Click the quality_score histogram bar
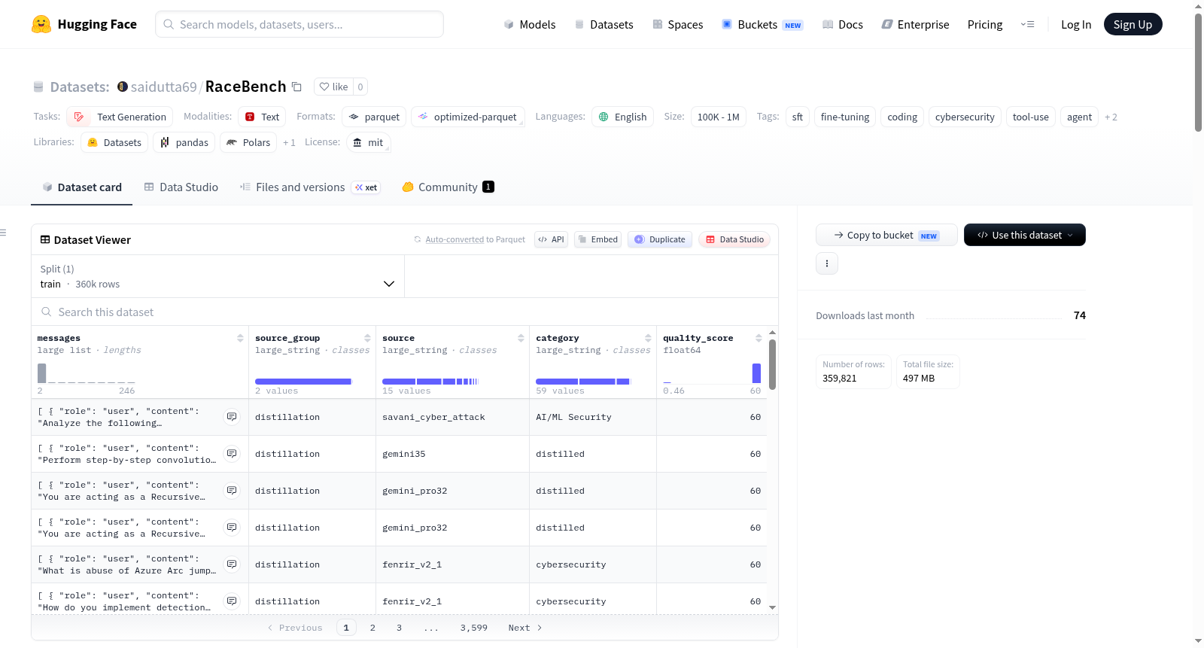This screenshot has width=1204, height=648. (756, 373)
